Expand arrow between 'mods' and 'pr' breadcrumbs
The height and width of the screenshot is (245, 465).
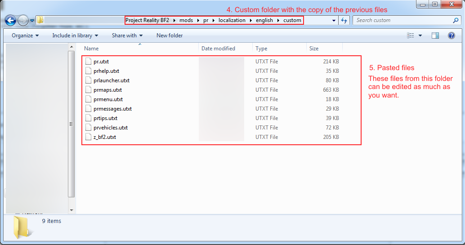(198, 20)
